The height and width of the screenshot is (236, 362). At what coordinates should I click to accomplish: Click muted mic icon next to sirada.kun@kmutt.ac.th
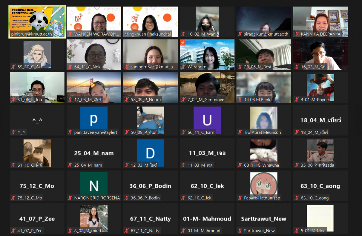point(240,34)
